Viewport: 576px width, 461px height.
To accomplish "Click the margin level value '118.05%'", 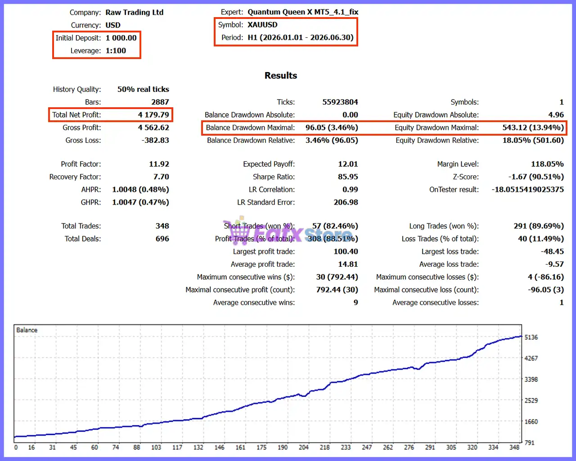I will pos(547,164).
